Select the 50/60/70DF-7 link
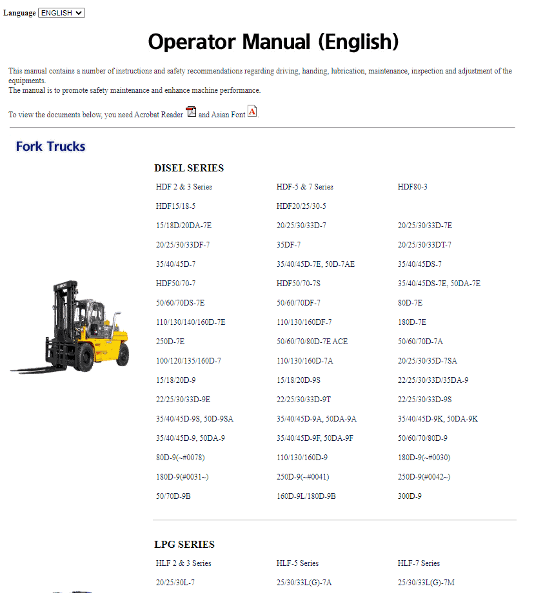 click(x=299, y=303)
